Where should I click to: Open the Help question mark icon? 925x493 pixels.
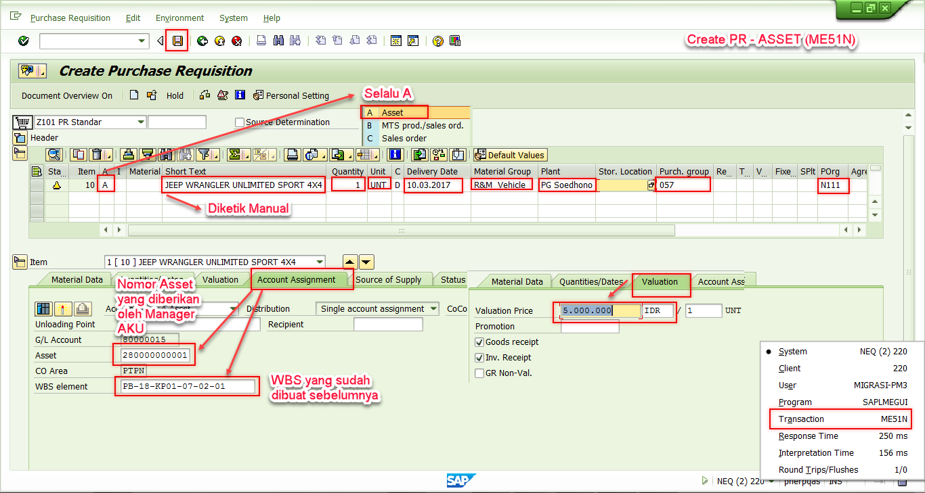437,41
